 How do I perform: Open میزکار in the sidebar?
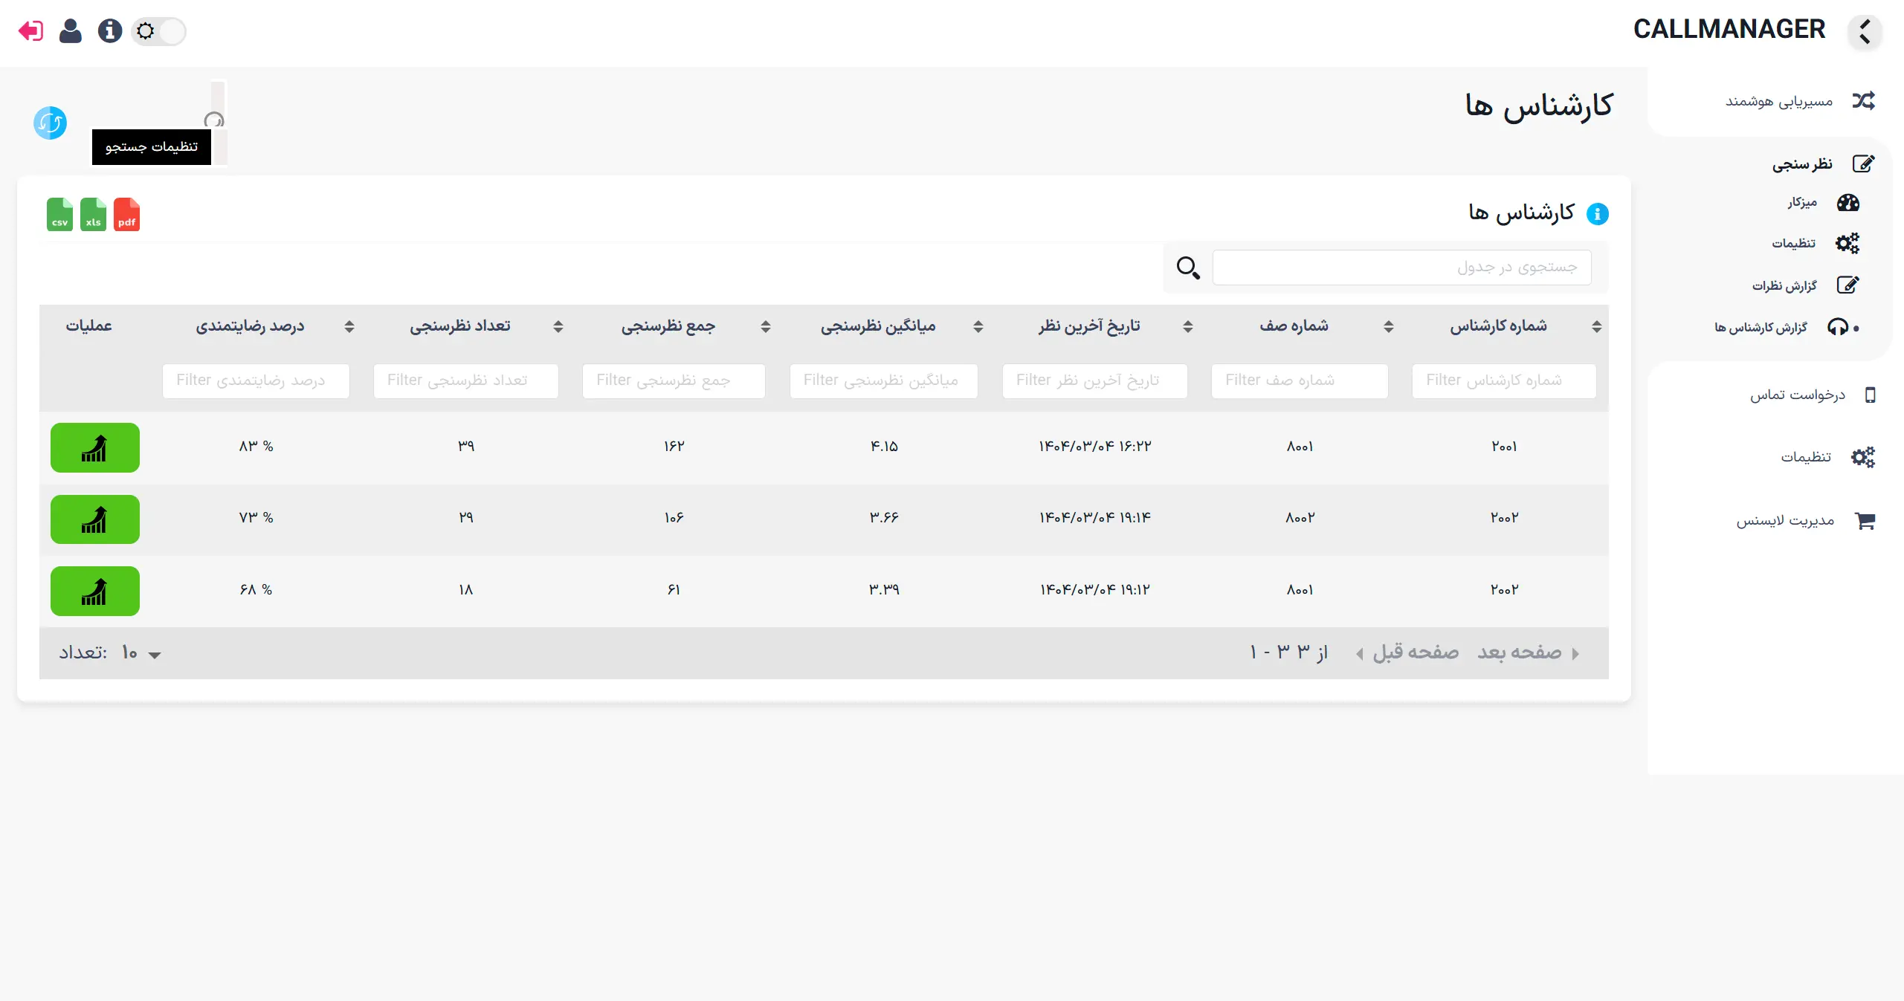pos(1802,202)
